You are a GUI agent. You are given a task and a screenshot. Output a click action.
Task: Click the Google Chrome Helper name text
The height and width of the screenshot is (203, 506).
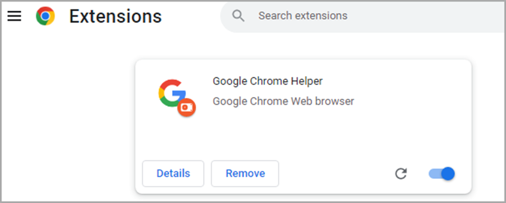(x=268, y=81)
